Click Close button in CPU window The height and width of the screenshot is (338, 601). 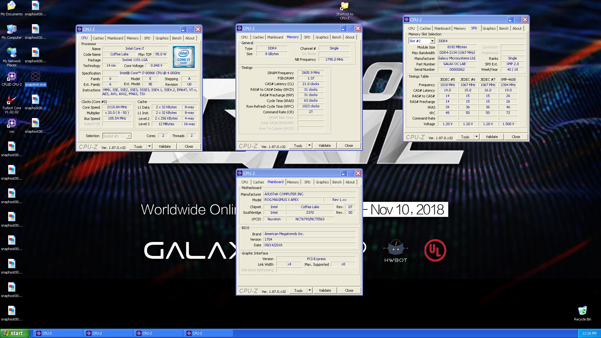[x=189, y=146]
